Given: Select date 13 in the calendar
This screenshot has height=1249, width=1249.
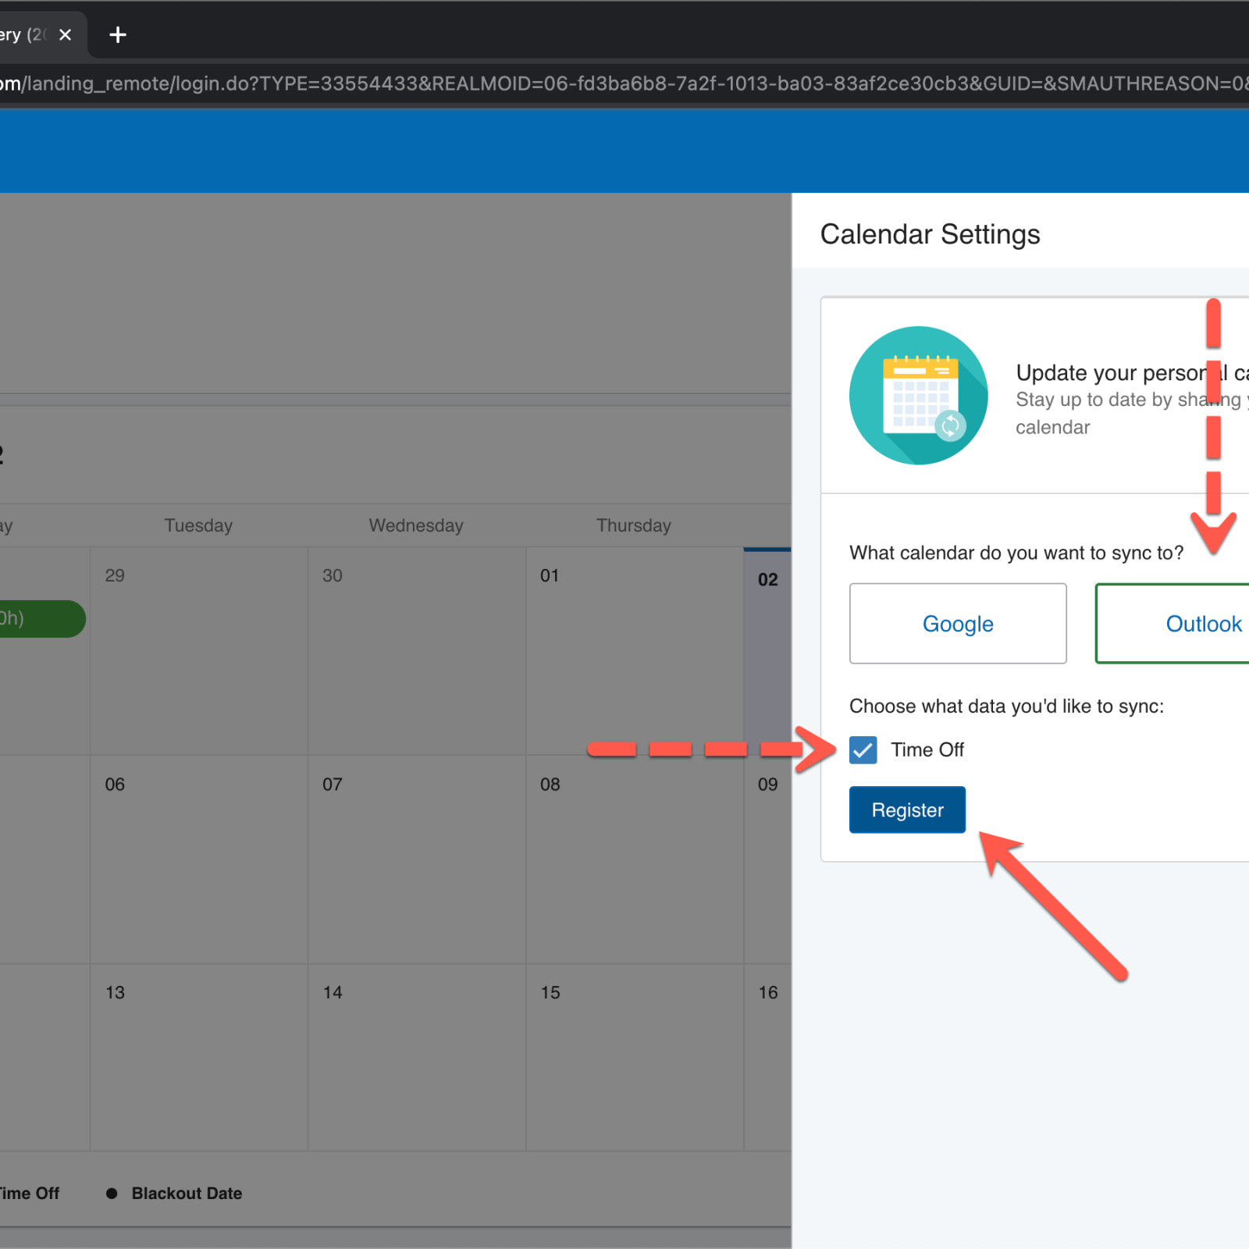Looking at the screenshot, I should click(x=198, y=1058).
